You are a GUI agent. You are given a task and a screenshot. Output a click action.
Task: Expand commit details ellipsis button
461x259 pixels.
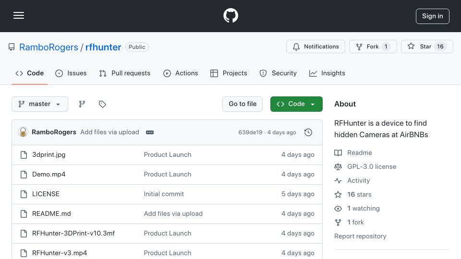click(x=150, y=132)
